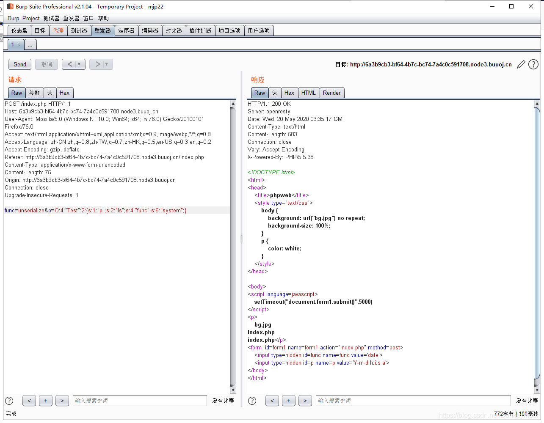544x423 pixels.
Task: Go forward to next request history
Action: point(97,64)
